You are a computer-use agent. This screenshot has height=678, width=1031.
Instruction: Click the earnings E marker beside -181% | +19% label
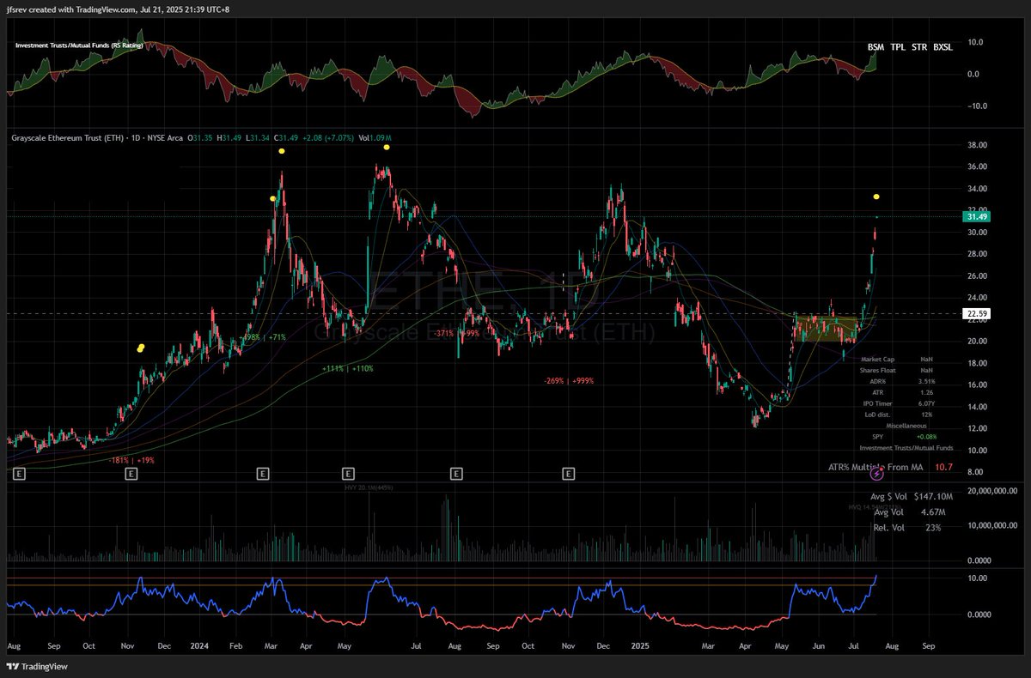131,473
